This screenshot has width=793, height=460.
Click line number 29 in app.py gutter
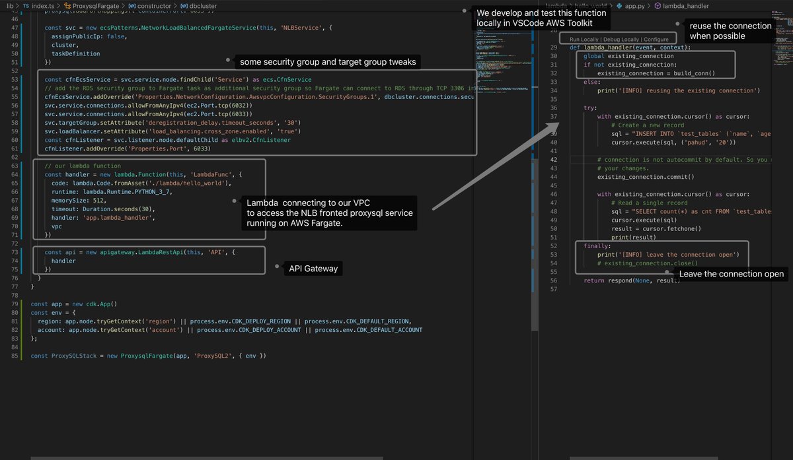point(554,48)
